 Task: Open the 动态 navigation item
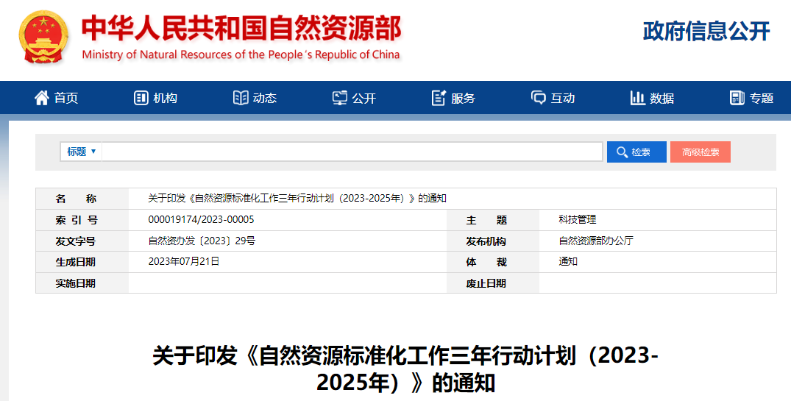tap(255, 98)
